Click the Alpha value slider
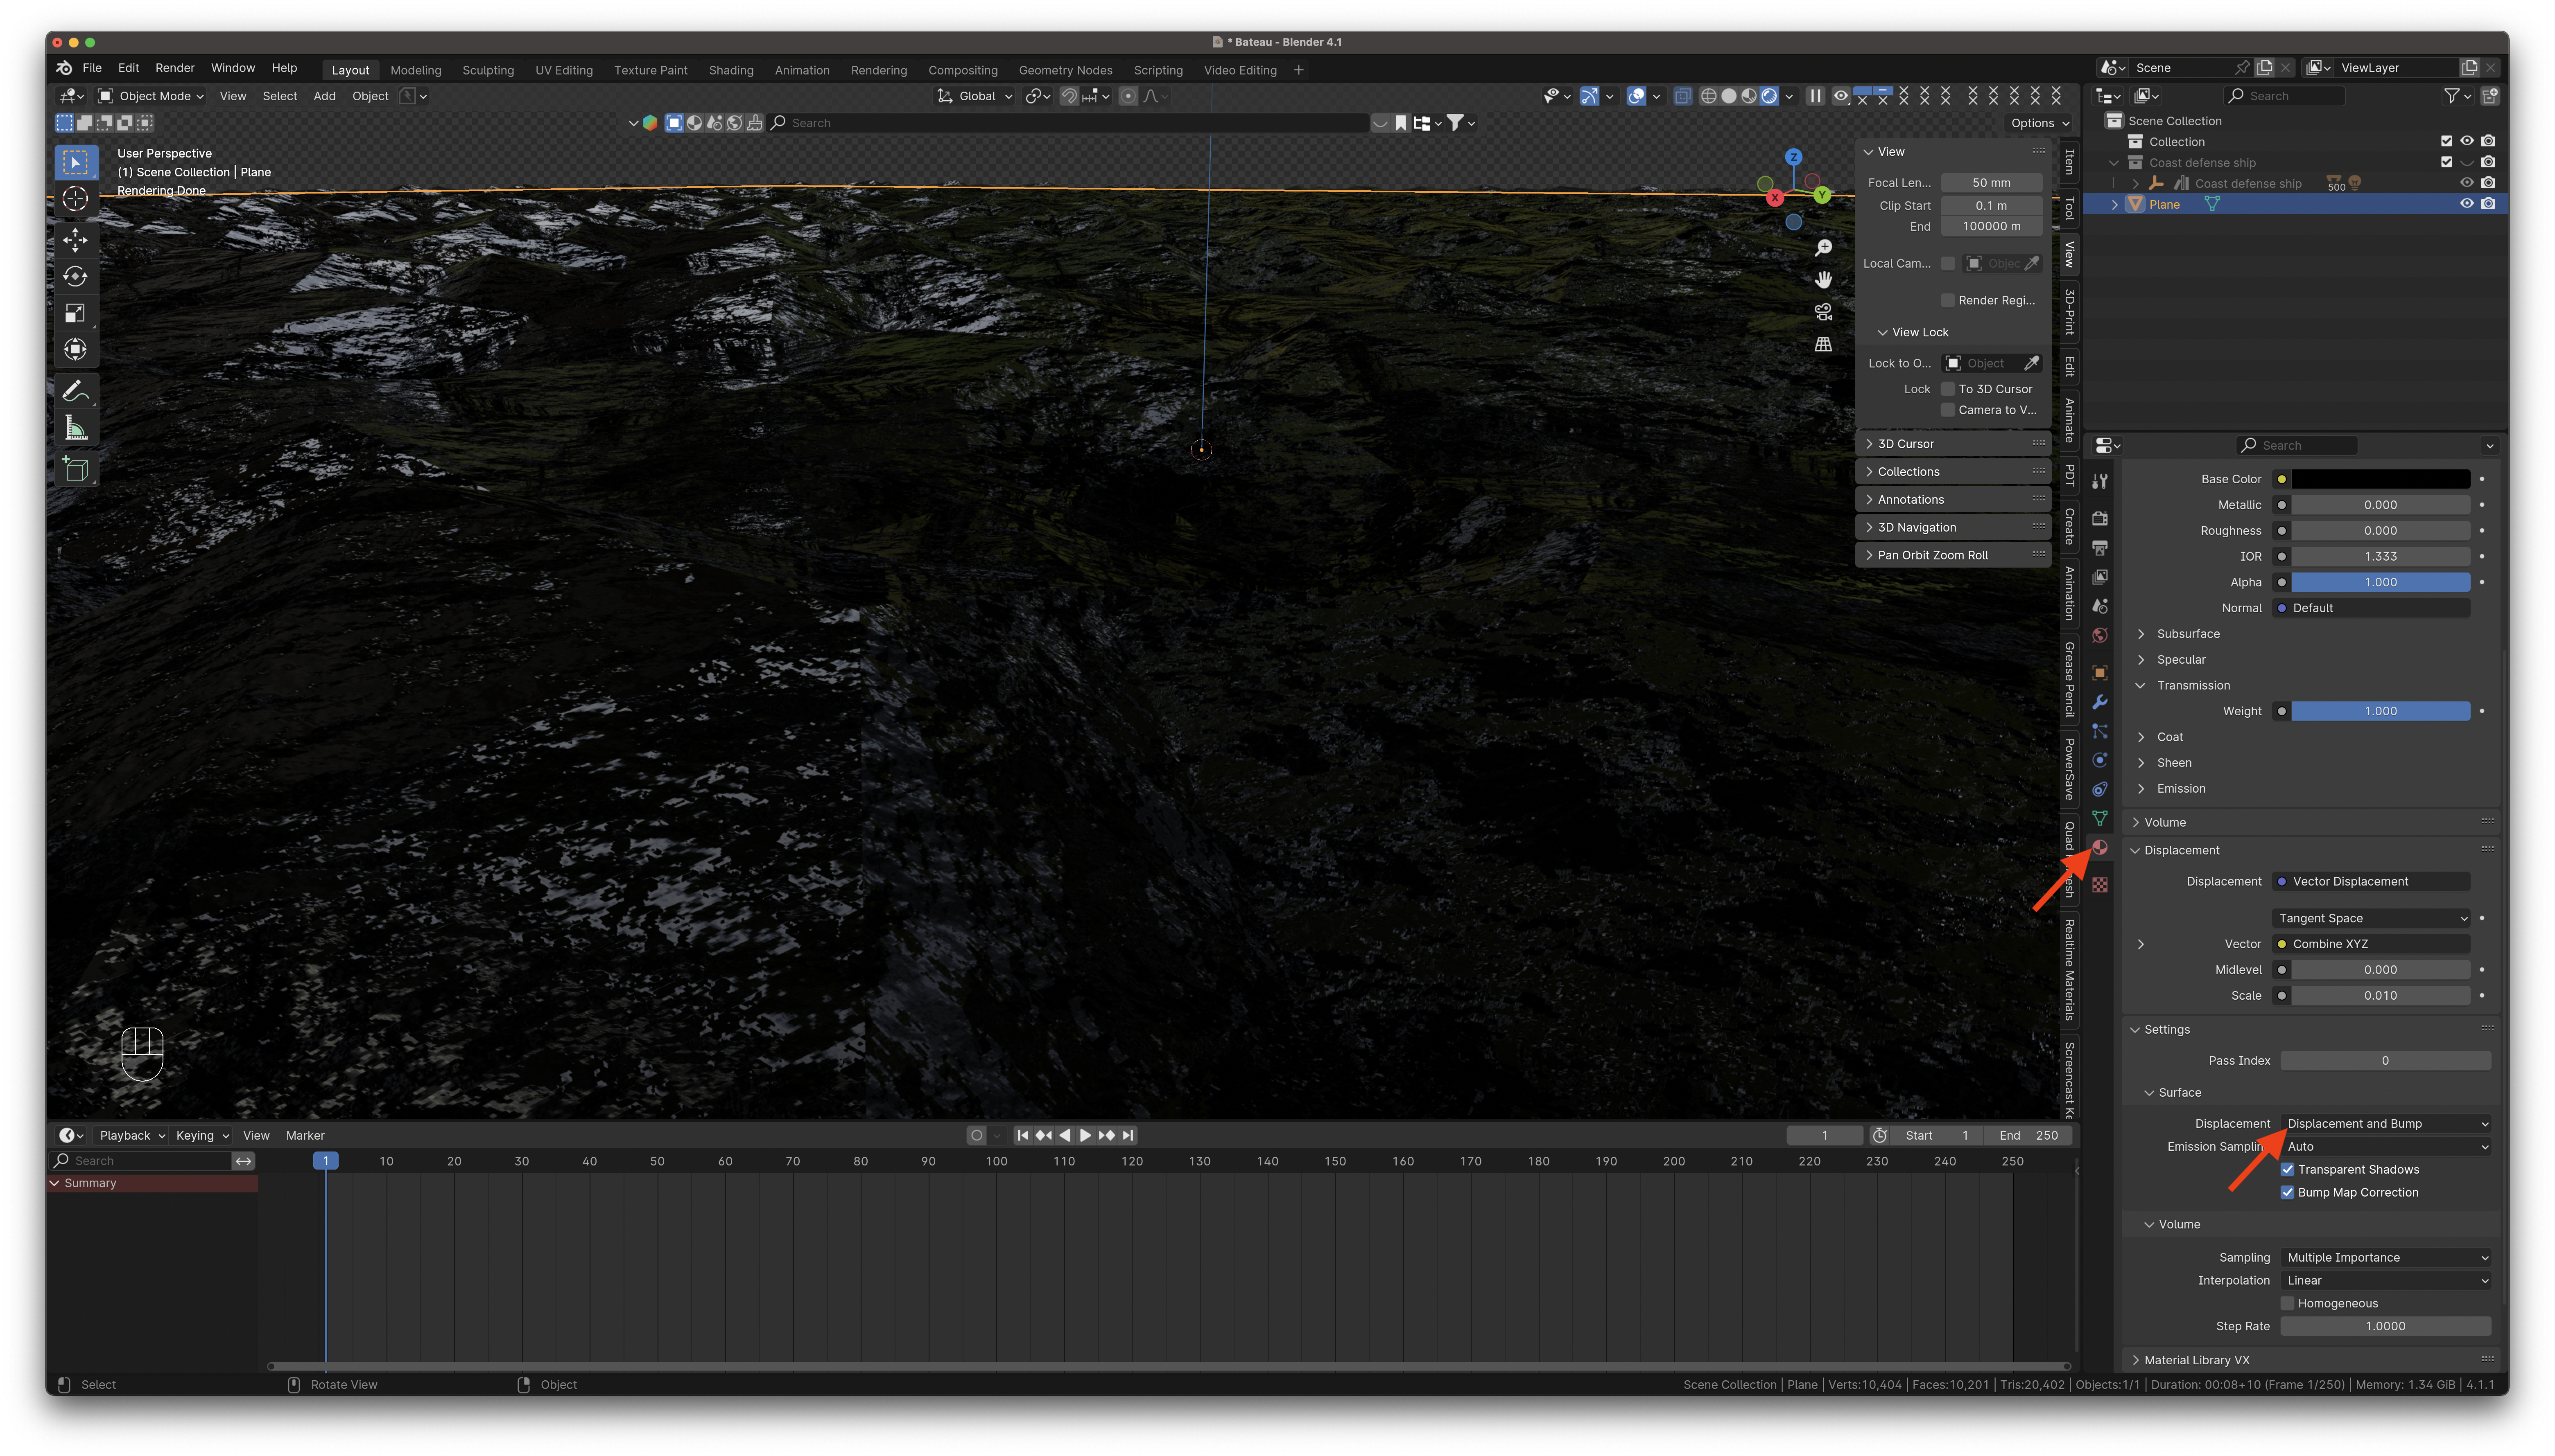 (x=2381, y=582)
